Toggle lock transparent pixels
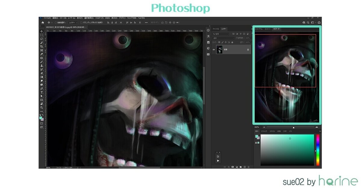361x188 pixels. [x=220, y=42]
